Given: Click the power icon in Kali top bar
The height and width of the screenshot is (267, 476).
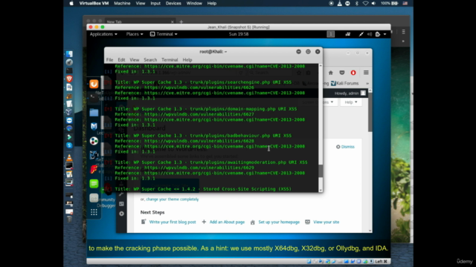Looking at the screenshot, I should pos(378,34).
